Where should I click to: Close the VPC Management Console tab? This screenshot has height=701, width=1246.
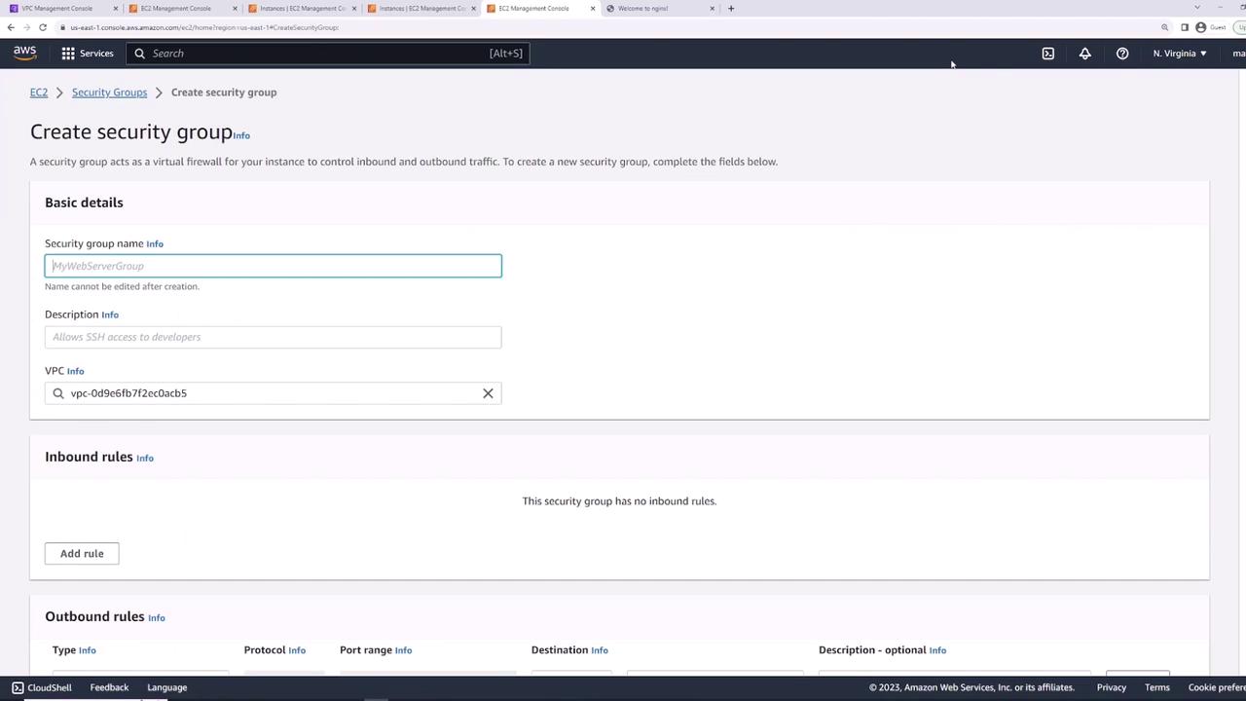[x=115, y=9]
